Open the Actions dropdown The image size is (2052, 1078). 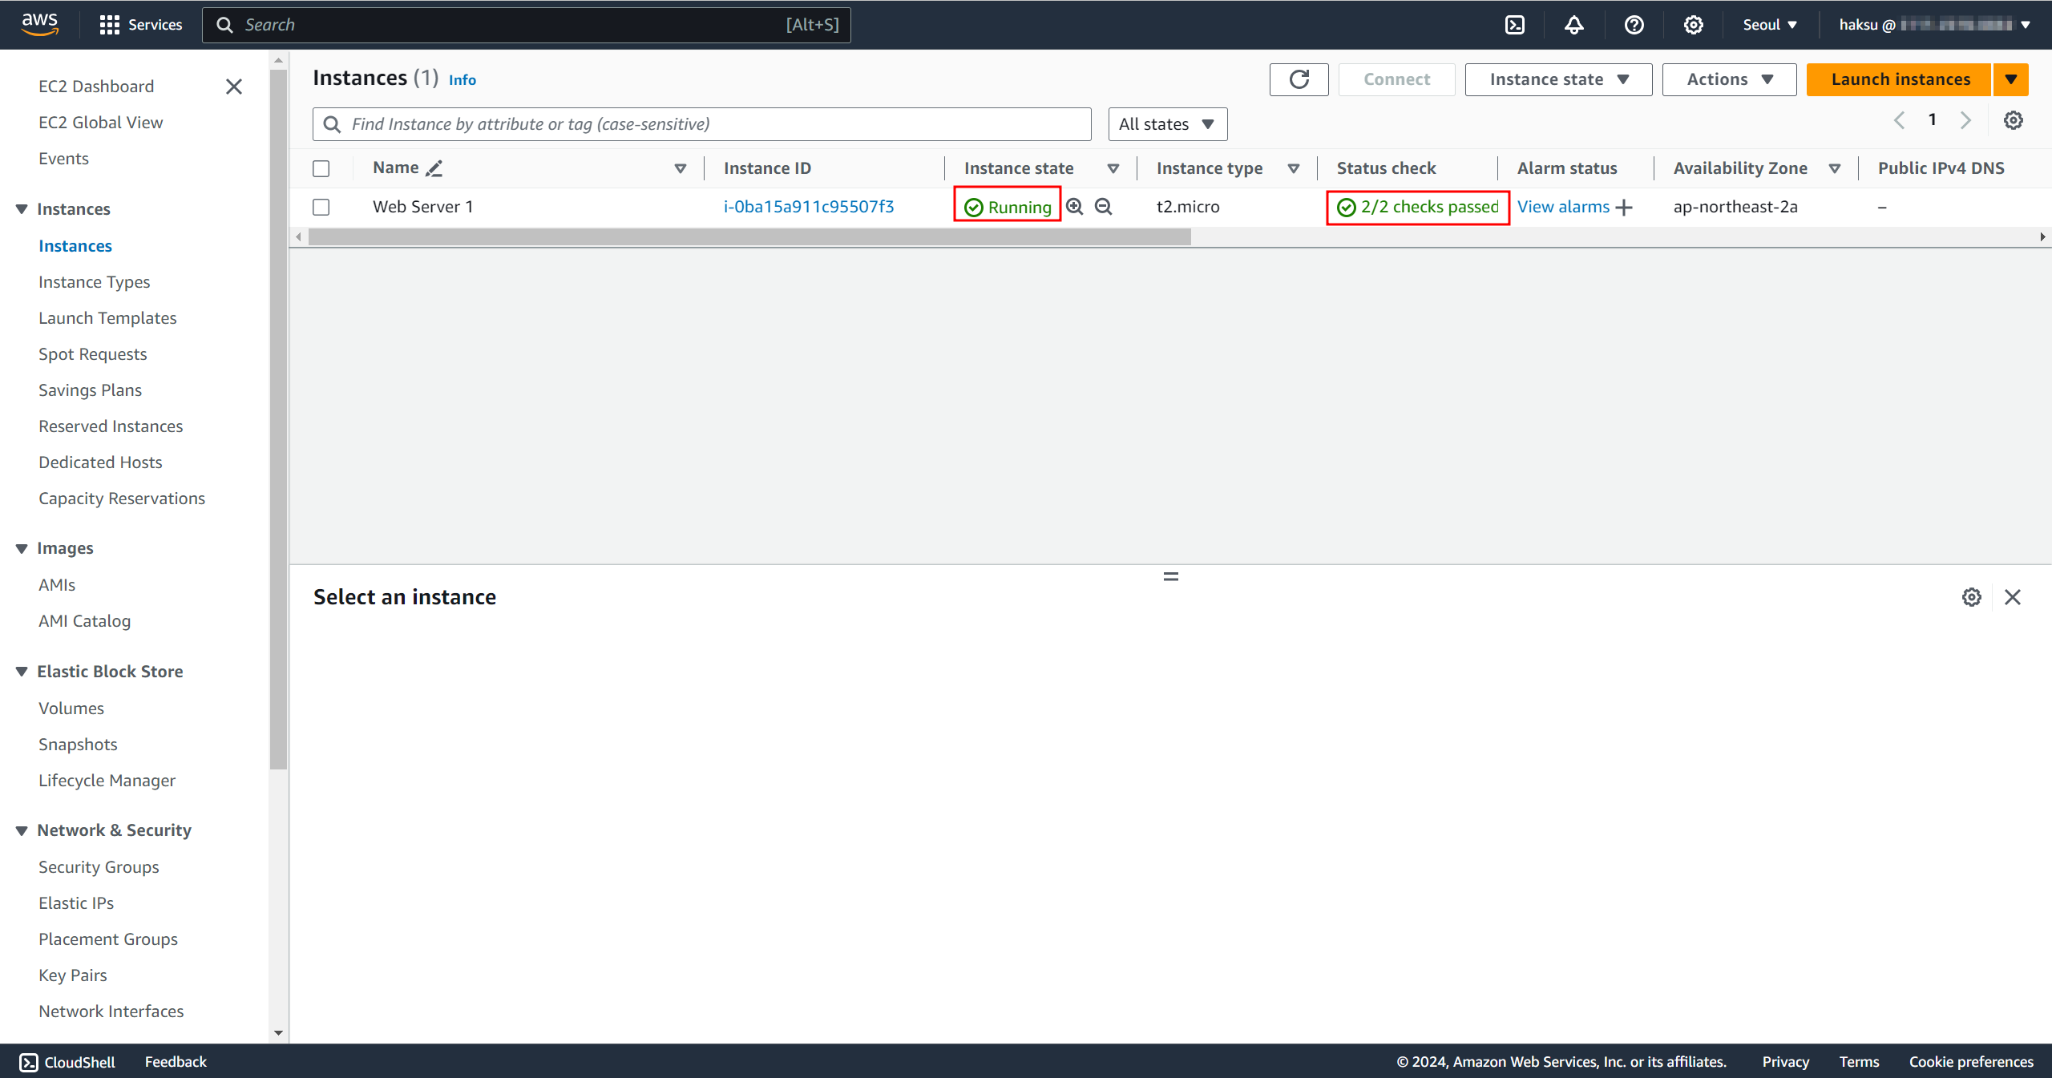(1728, 79)
